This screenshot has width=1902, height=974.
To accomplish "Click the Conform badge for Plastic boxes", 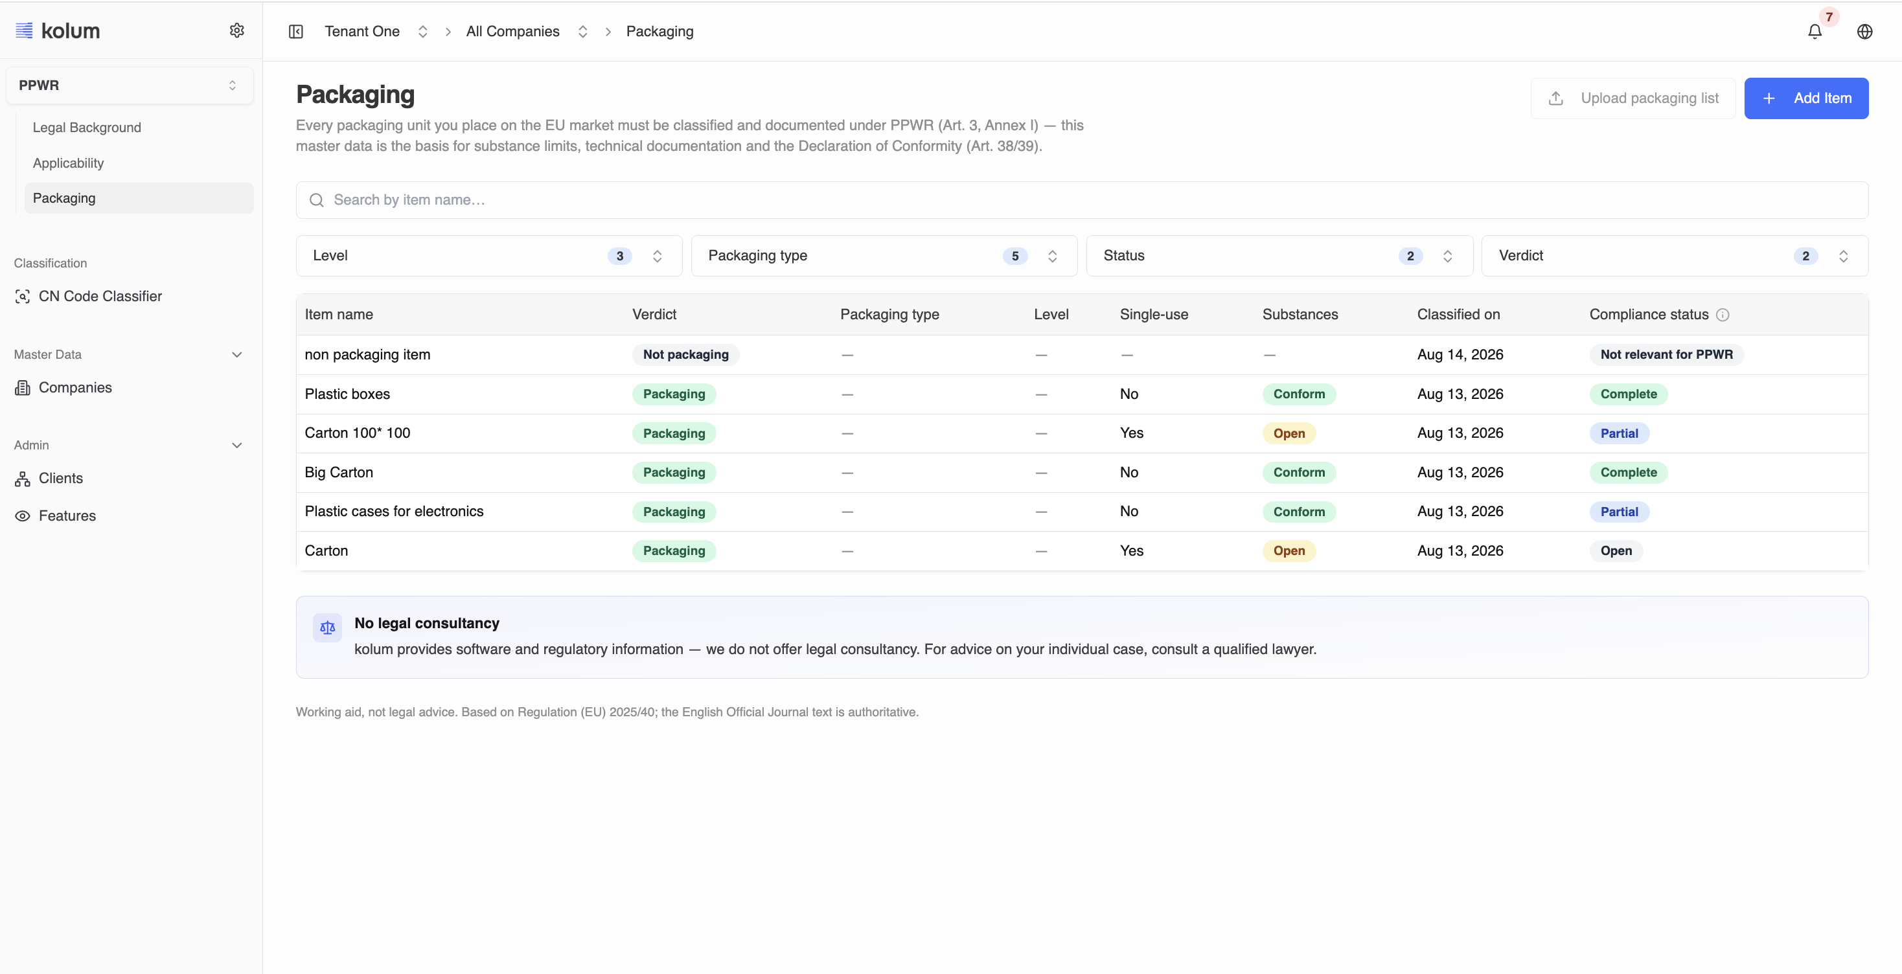I will click(x=1299, y=394).
